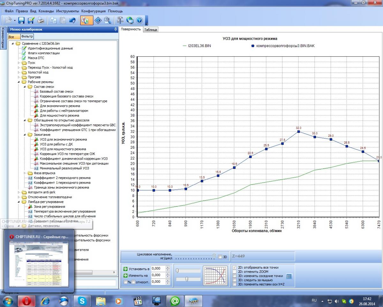This screenshot has width=383, height=307.
Task: Expand 'Переход Пуск - Холостой ход' folder
Action: pyautogui.click(x=19, y=67)
